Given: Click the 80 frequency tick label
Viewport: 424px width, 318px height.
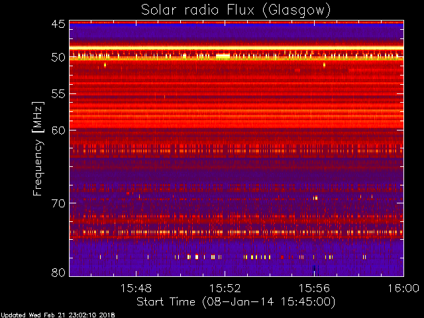Looking at the screenshot, I should (x=58, y=272).
